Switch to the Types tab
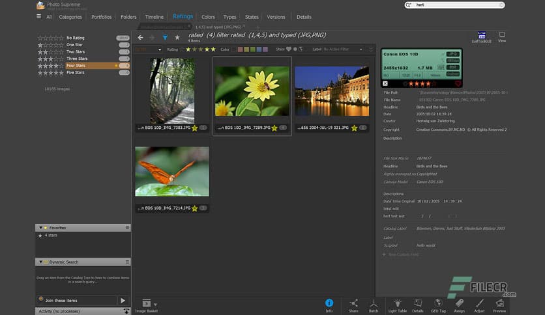545x315 pixels. 229,17
